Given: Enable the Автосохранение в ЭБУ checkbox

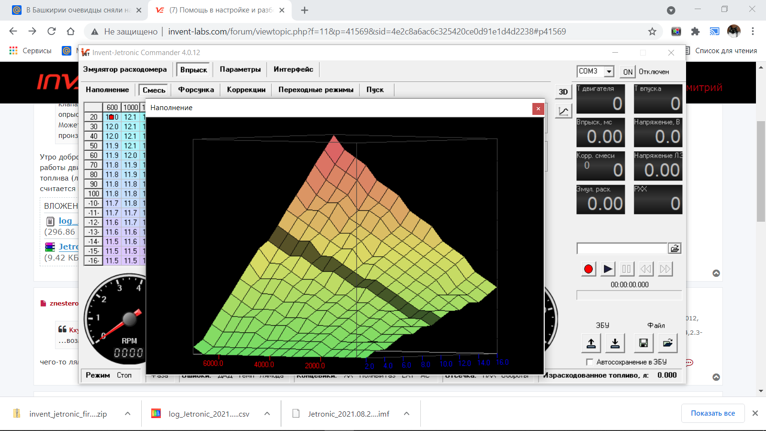Looking at the screenshot, I should pos(590,362).
